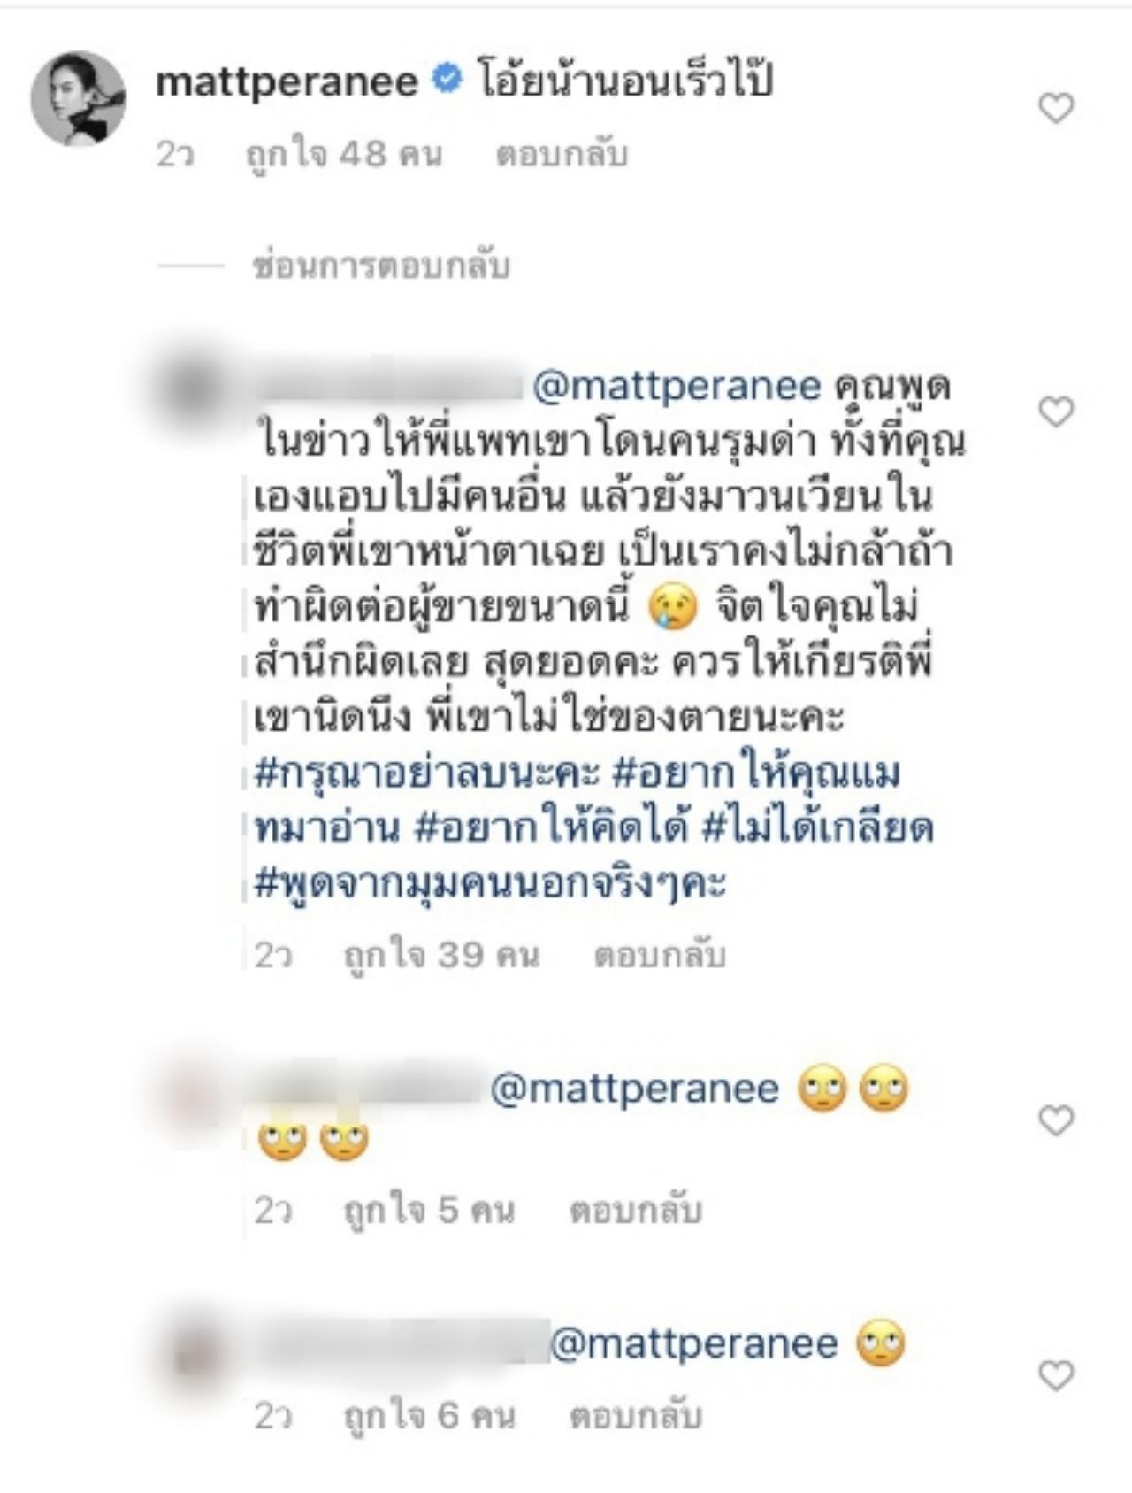Tap heart beside the single eye-roll emoji reply
The height and width of the screenshot is (1493, 1132).
tap(1056, 1375)
